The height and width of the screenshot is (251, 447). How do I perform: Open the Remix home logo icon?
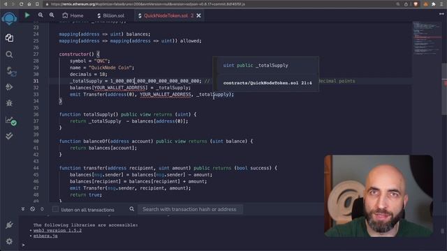[x=9, y=19]
